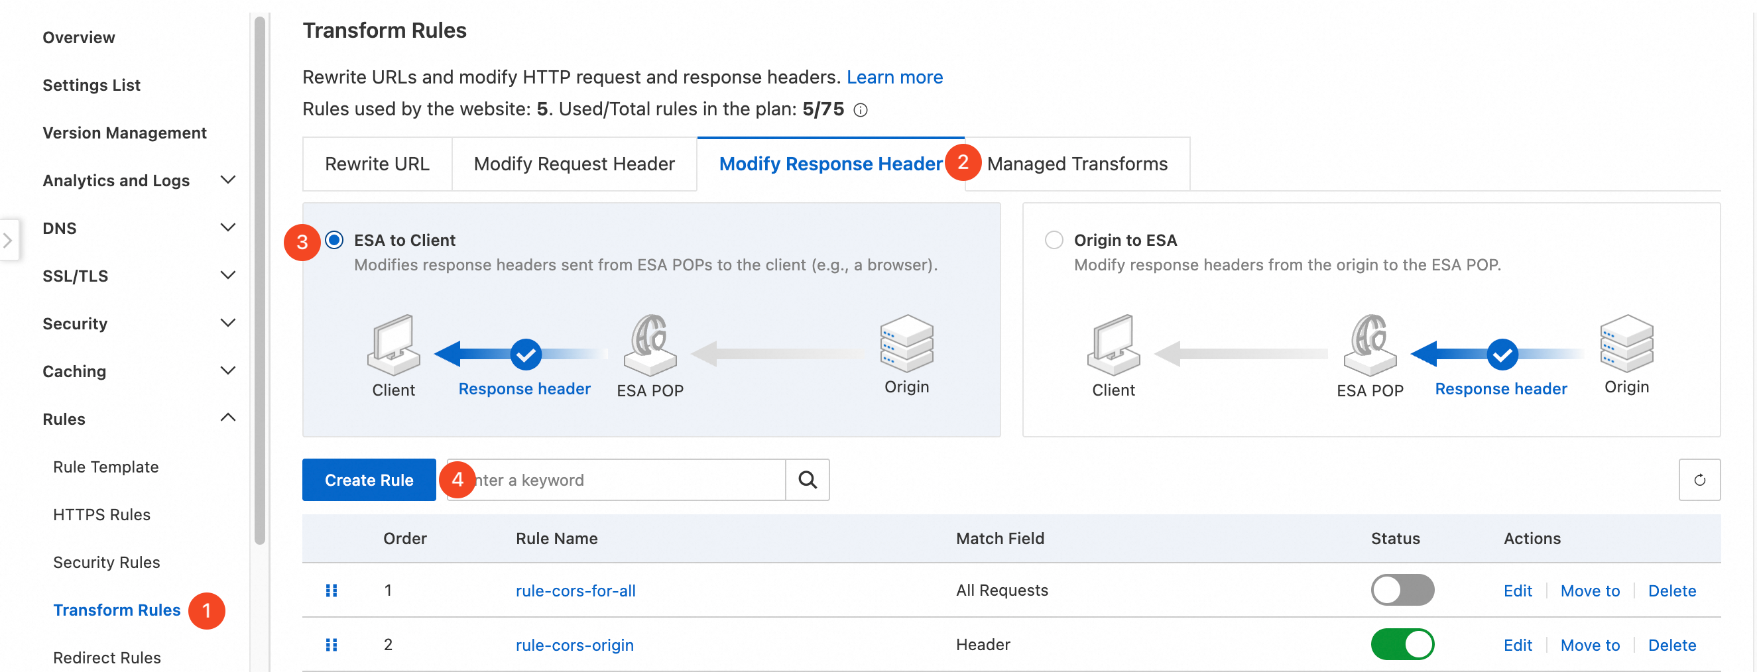Open the Learn more link
Image resolution: width=1757 pixels, height=672 pixels.
click(x=894, y=77)
